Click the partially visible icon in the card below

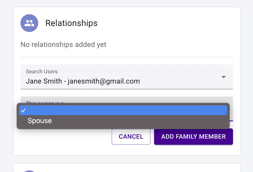click(x=29, y=171)
